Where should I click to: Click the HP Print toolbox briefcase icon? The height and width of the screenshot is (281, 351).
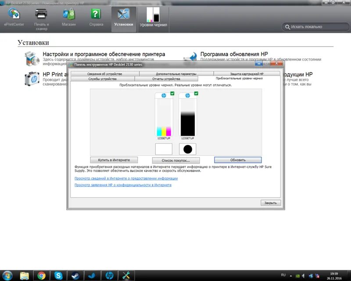[32, 79]
